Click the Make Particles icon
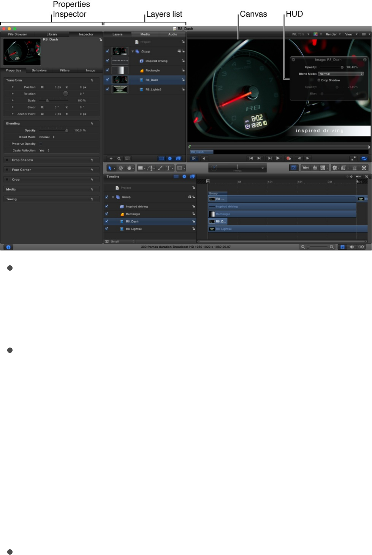Viewport: 372px width, 555px height. point(355,168)
